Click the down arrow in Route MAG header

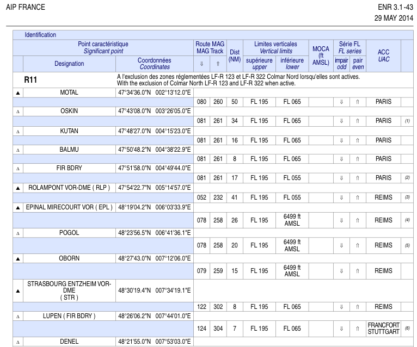pos(201,64)
